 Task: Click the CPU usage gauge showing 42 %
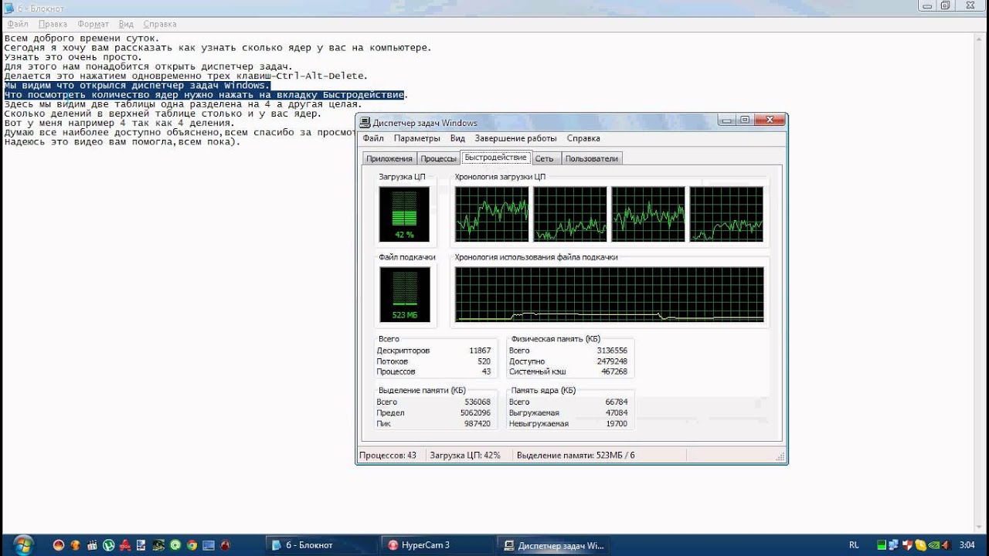pyautogui.click(x=404, y=214)
